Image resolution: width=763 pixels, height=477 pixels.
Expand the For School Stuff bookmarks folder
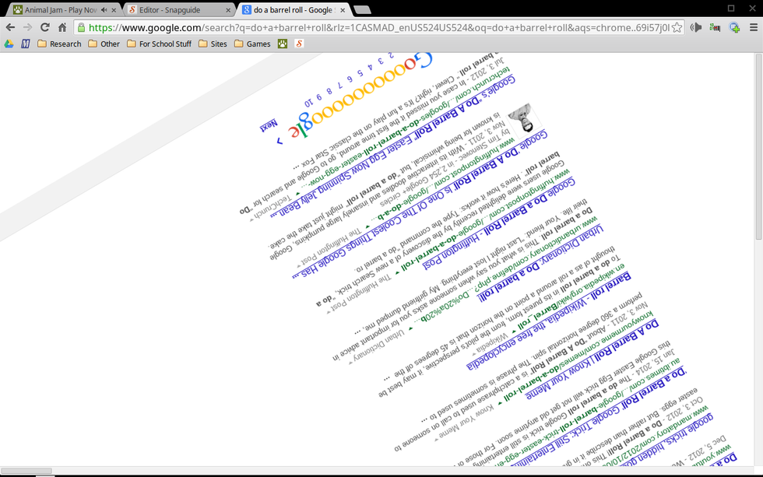click(x=158, y=44)
